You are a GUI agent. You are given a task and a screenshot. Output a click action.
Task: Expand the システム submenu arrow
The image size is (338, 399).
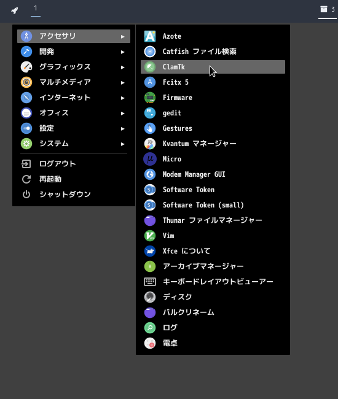(x=123, y=144)
